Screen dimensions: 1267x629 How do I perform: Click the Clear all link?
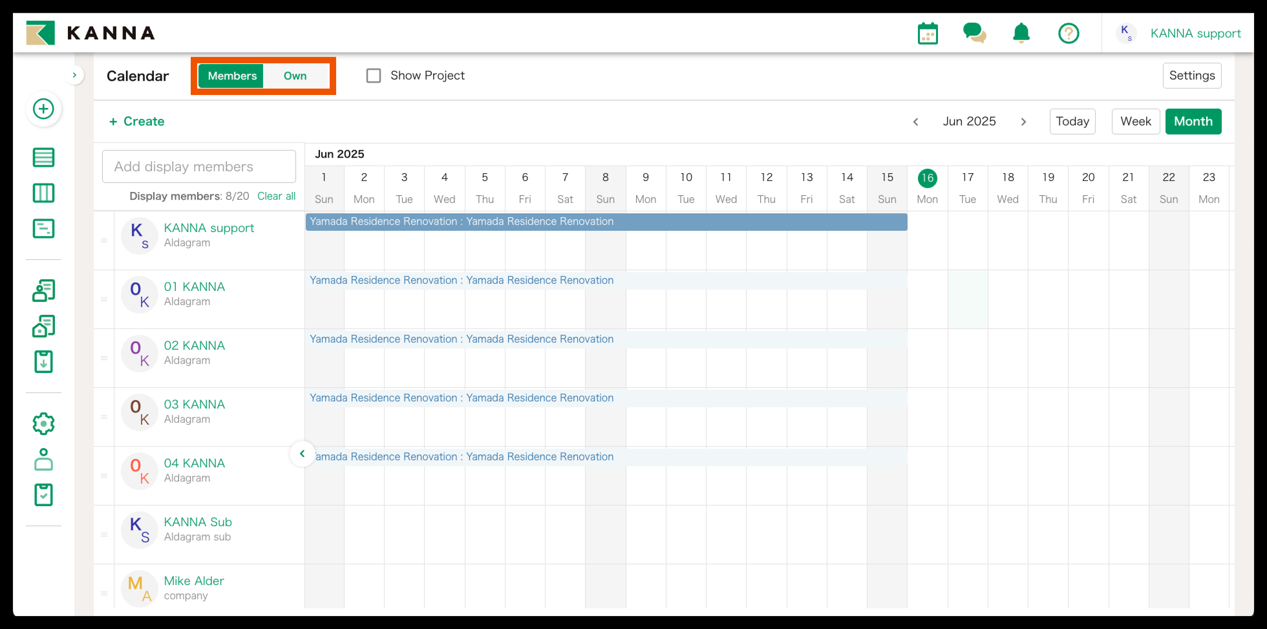click(276, 196)
